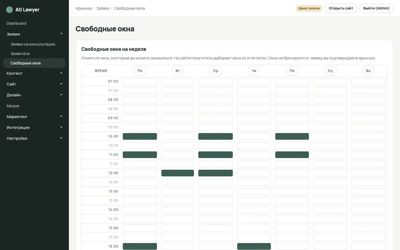This screenshot has width=400, height=250.
Task: Enable Saturday 13:00 slot
Action: coord(330,191)
